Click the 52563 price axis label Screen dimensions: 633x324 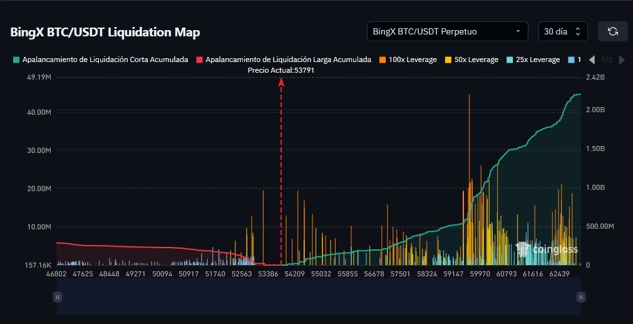[242, 274]
